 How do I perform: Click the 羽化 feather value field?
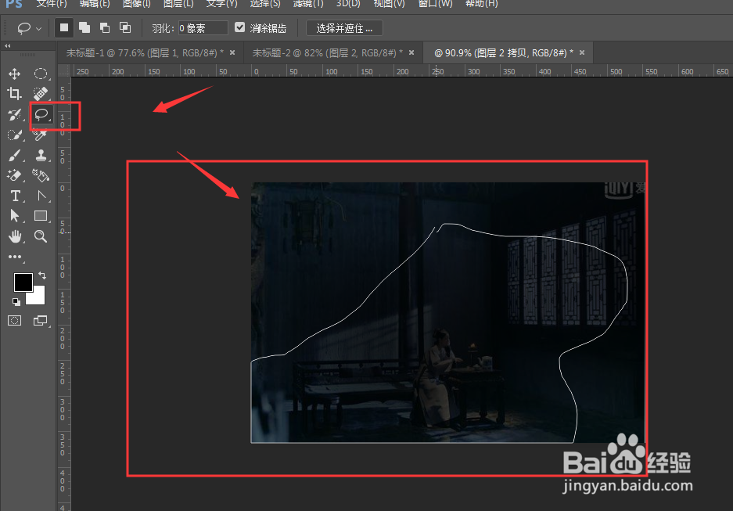pyautogui.click(x=203, y=28)
